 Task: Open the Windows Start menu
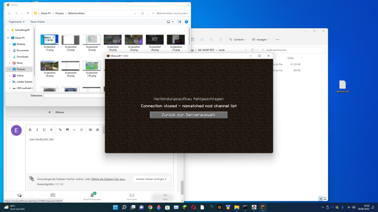tap(115, 207)
